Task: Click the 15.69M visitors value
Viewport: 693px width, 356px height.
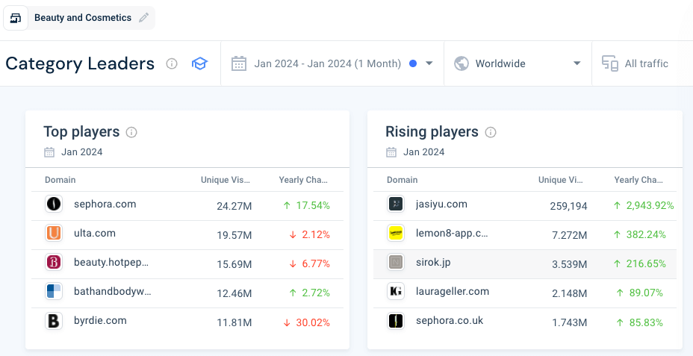Action: click(x=234, y=264)
